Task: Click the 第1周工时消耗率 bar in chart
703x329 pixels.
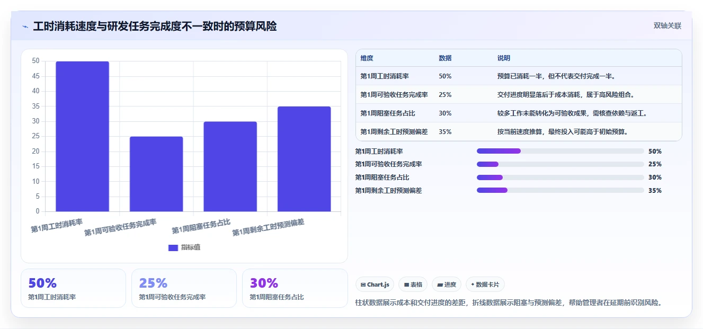Action: point(82,137)
